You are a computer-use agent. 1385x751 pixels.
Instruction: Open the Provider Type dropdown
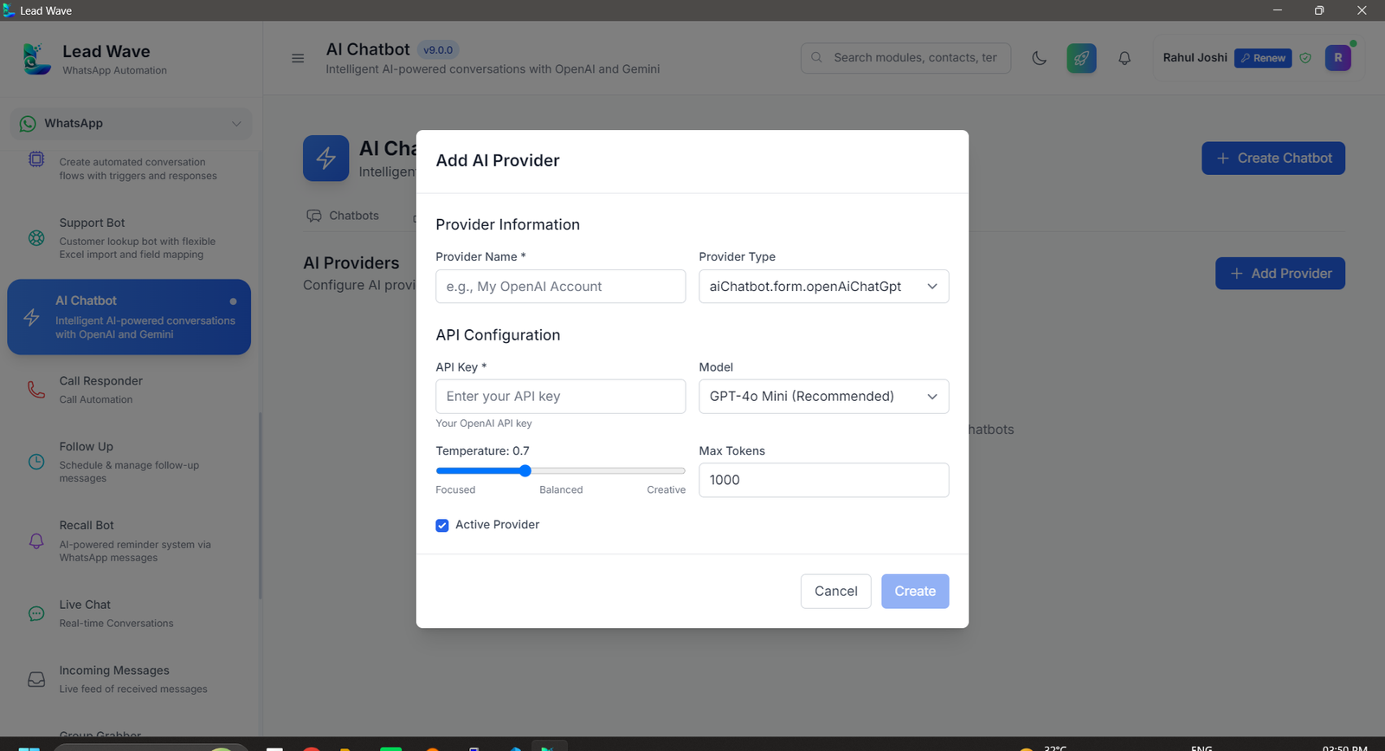pos(824,287)
